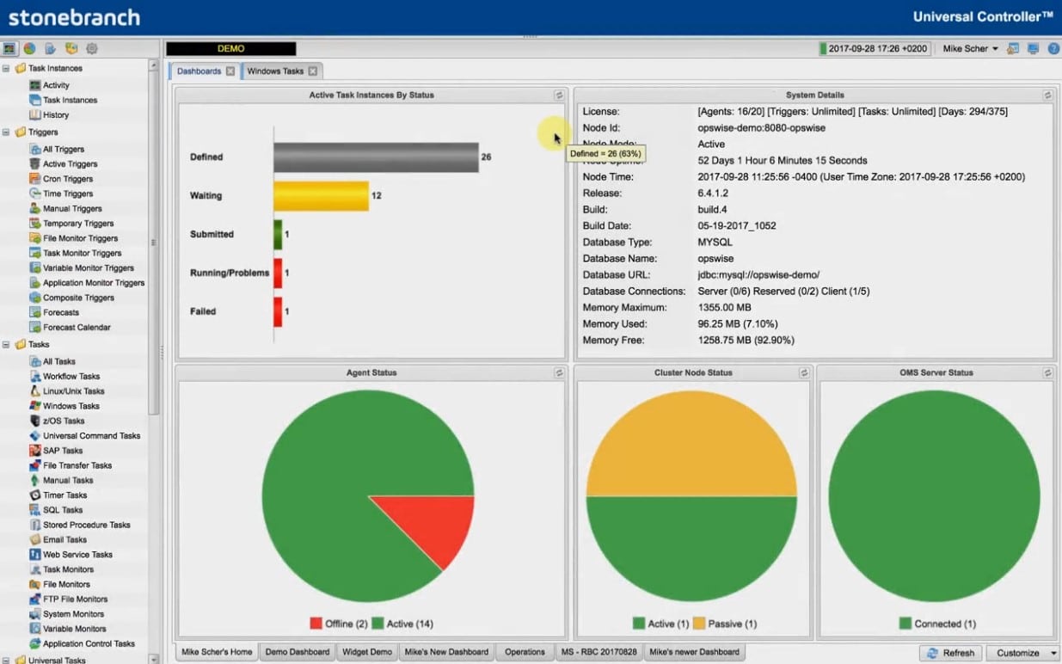This screenshot has width=1062, height=664.
Task: Click the server time 2017-09-28 17:26 indicator
Action: [x=875, y=49]
